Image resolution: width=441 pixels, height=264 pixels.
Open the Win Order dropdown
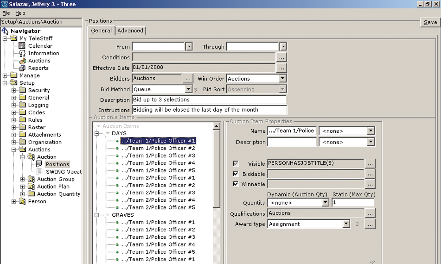coord(282,79)
